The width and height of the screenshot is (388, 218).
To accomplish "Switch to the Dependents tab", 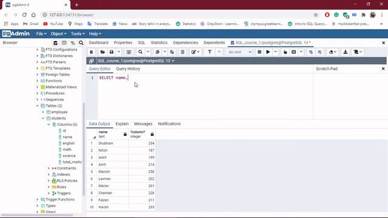I will (214, 42).
